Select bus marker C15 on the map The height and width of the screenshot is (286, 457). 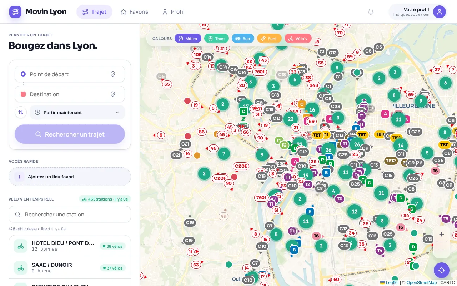[x=428, y=239]
